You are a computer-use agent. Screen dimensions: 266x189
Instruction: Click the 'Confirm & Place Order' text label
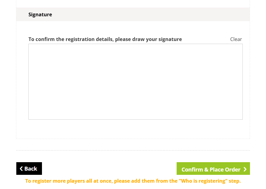[211, 169]
